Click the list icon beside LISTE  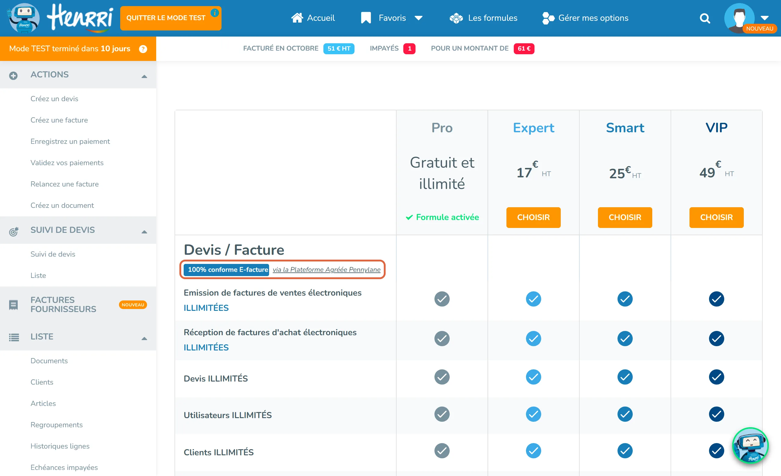14,337
